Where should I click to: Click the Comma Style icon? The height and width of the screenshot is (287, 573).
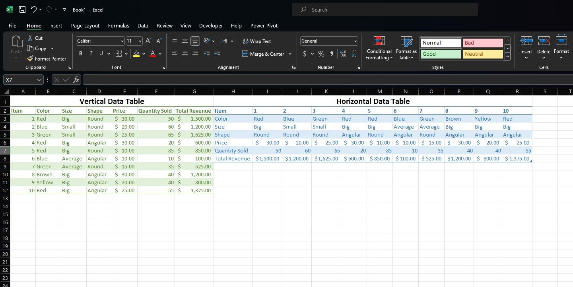pos(331,54)
